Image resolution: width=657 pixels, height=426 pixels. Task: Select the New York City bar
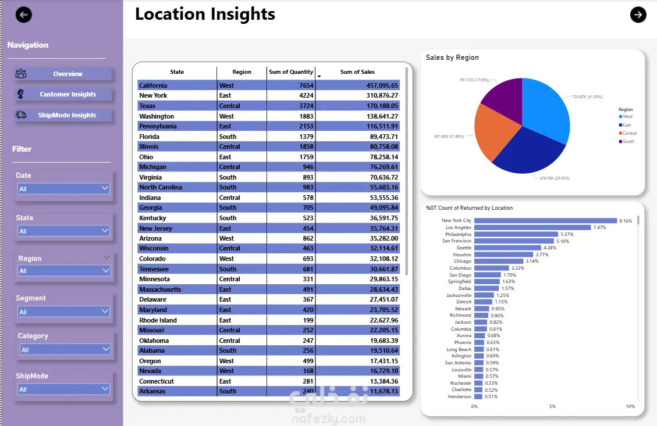[x=545, y=220]
